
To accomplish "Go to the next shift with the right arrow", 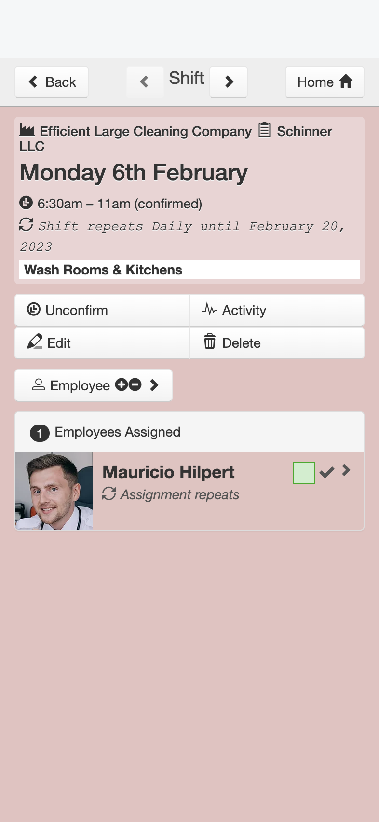I will point(229,82).
